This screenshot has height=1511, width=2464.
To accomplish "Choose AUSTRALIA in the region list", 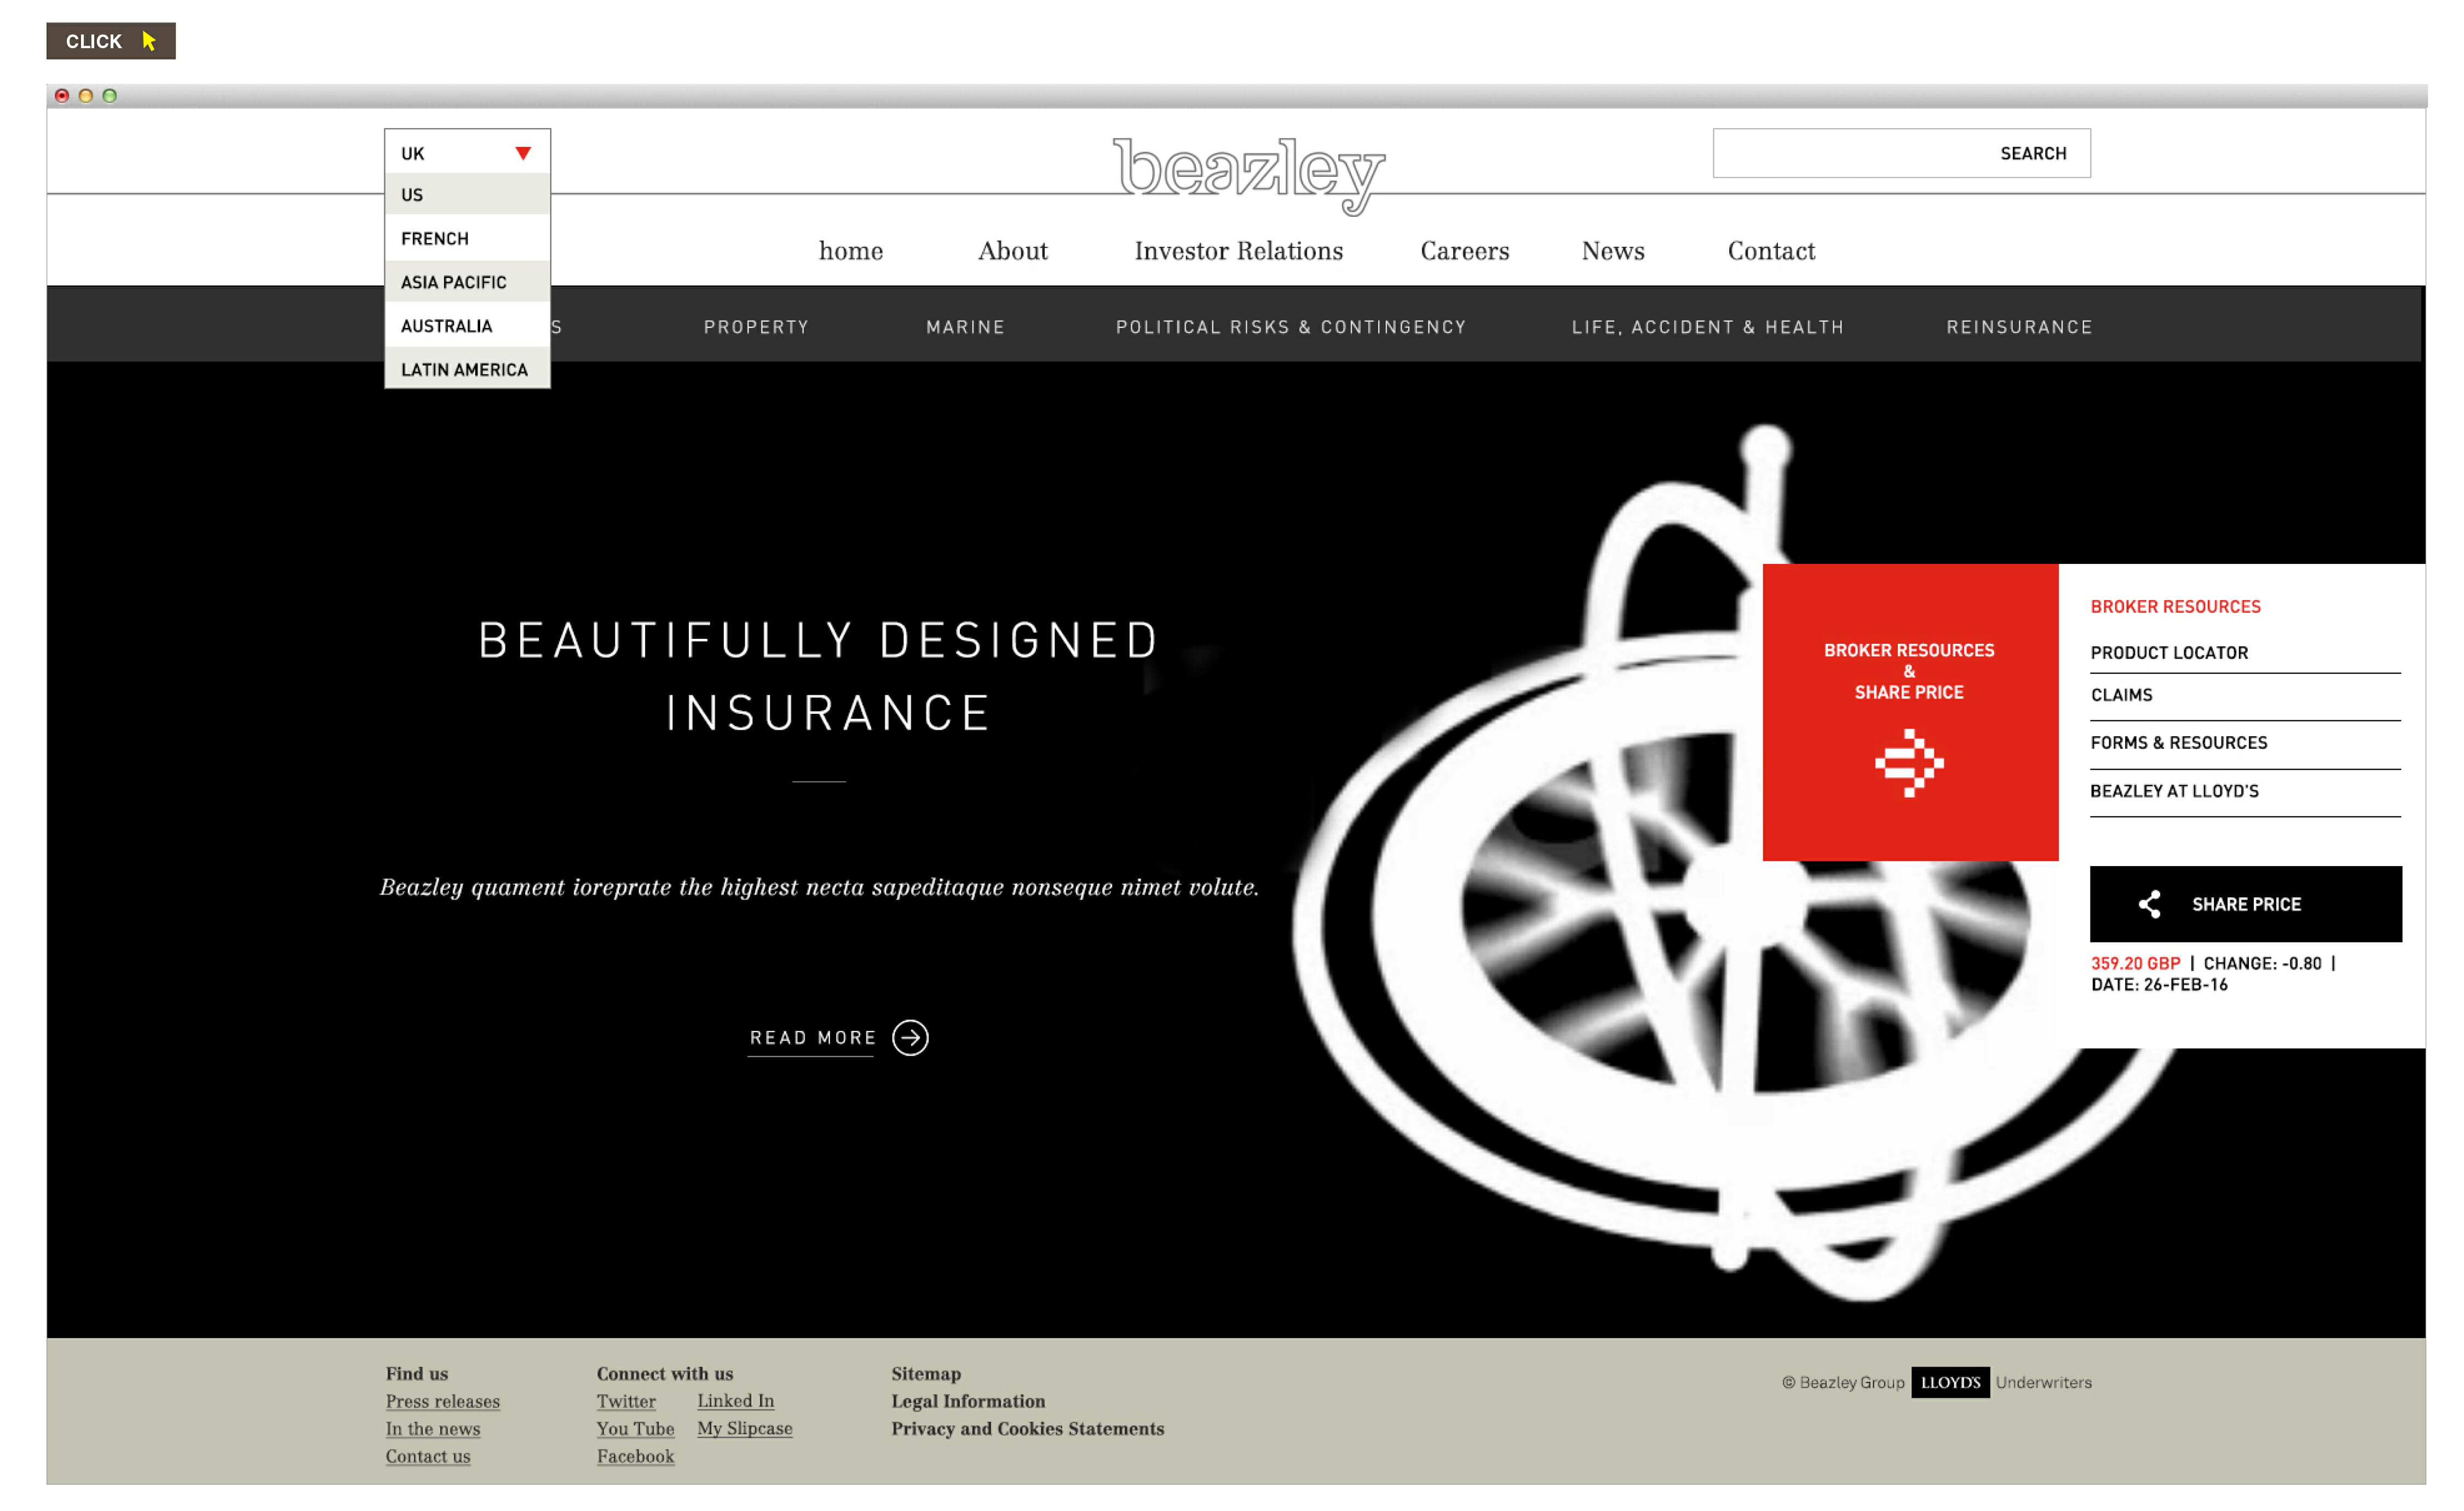I will point(467,326).
